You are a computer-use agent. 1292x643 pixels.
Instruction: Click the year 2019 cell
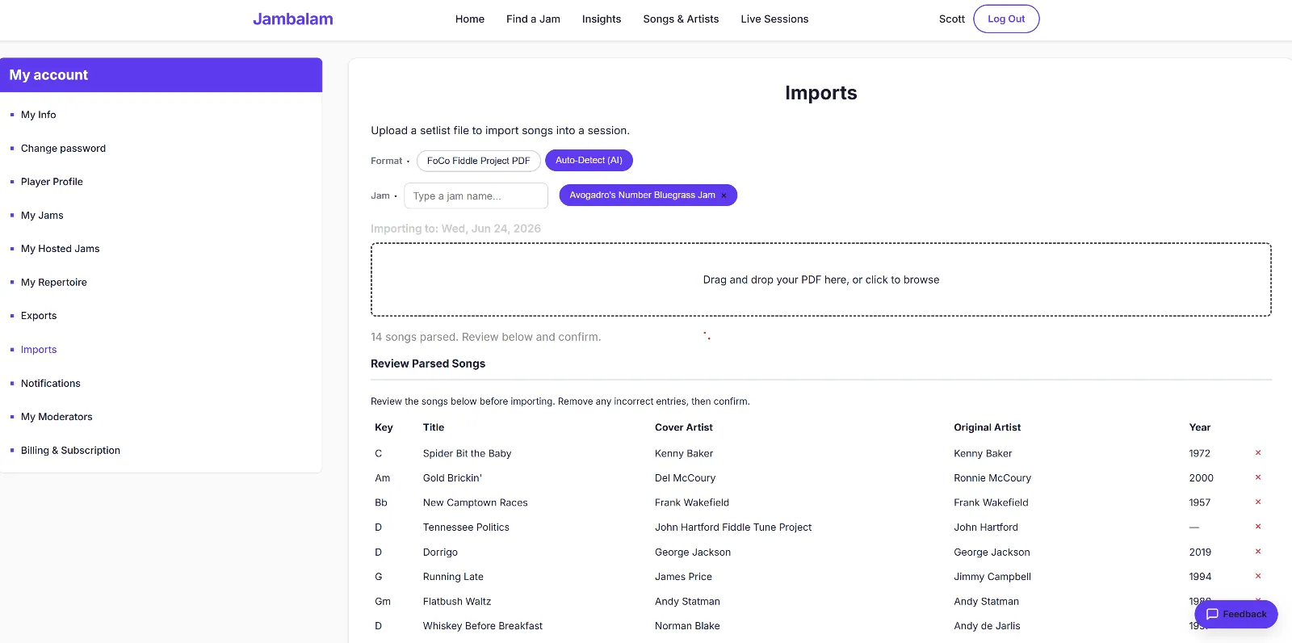[1200, 553]
